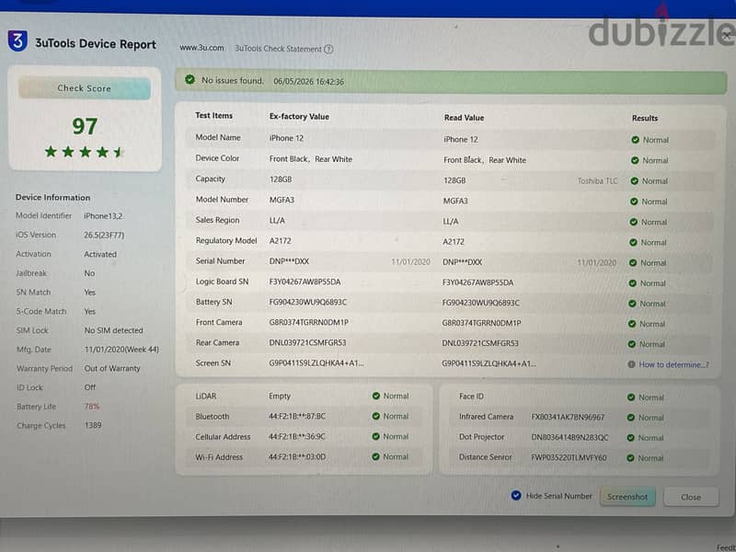Click the Logic Board SN Normal icon
This screenshot has height=552, width=736.
point(632,283)
